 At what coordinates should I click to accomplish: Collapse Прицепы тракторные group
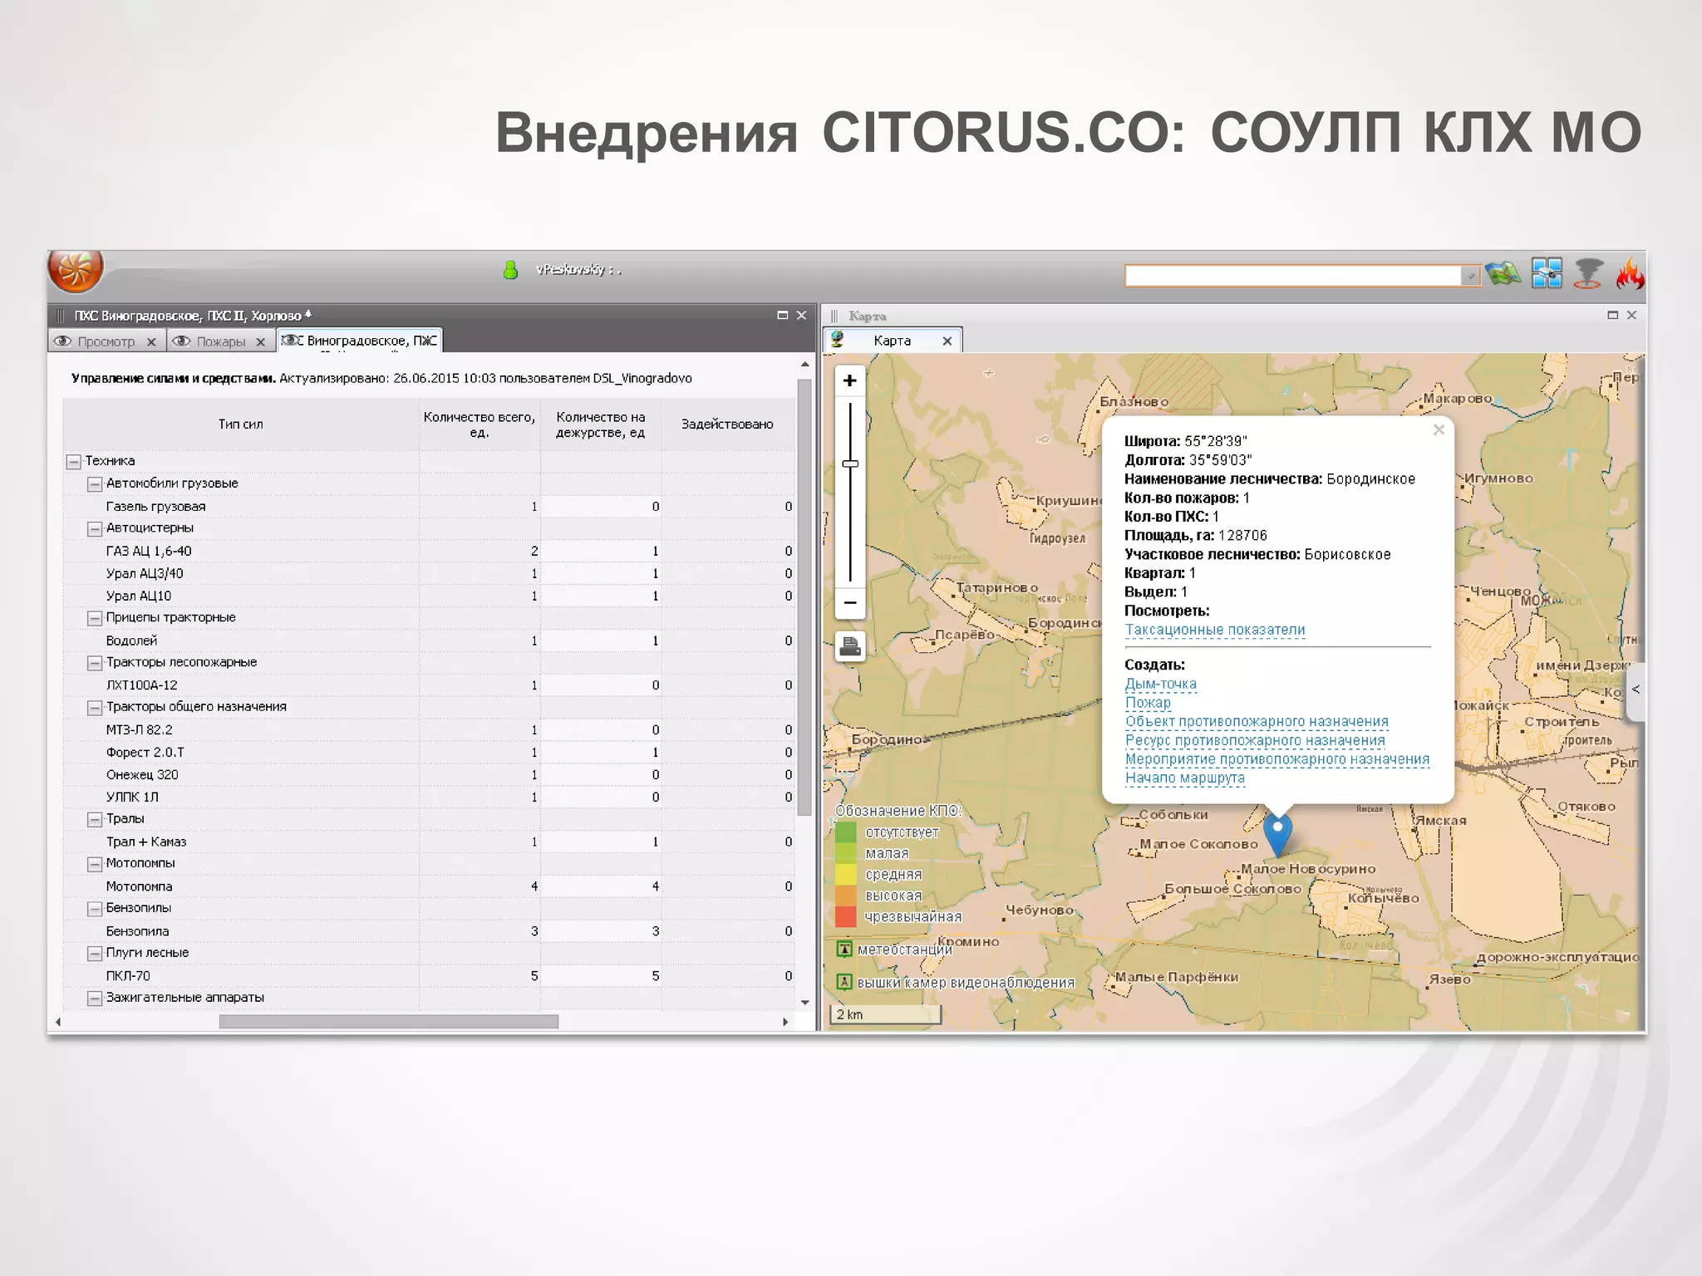click(x=95, y=618)
